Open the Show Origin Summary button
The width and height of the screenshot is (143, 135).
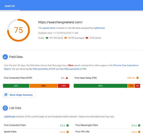click(19, 95)
